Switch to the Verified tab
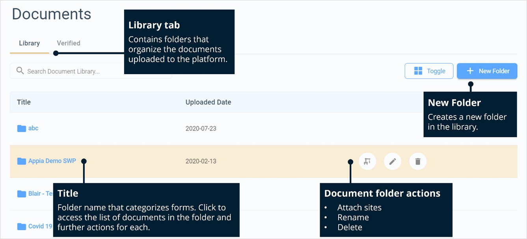Viewport: 527px width, 239px height. click(68, 43)
